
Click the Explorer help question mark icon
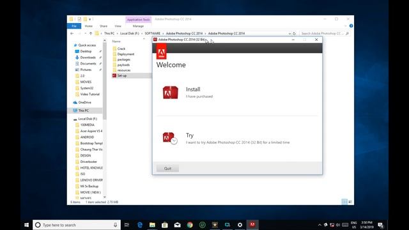pos(351,26)
